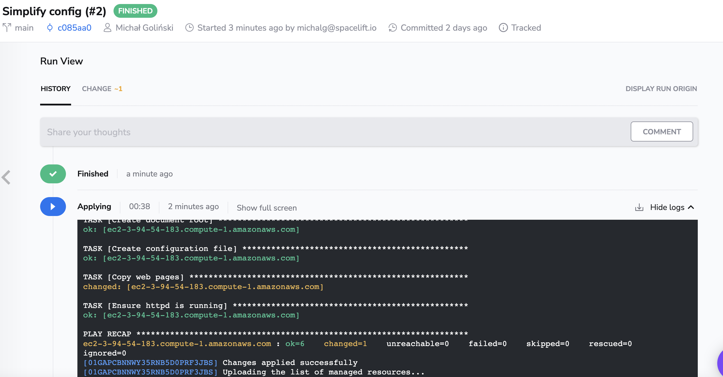Viewport: 723px width, 377px height.
Task: Click the user profile icon next to Michał
Action: coord(107,27)
